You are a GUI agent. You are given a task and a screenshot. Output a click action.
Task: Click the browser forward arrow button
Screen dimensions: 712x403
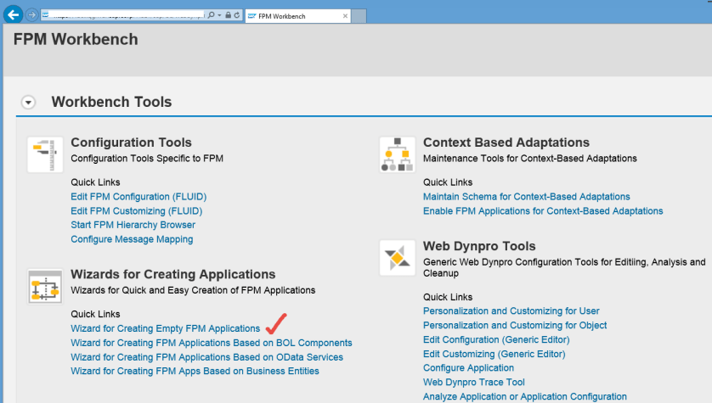pyautogui.click(x=31, y=15)
